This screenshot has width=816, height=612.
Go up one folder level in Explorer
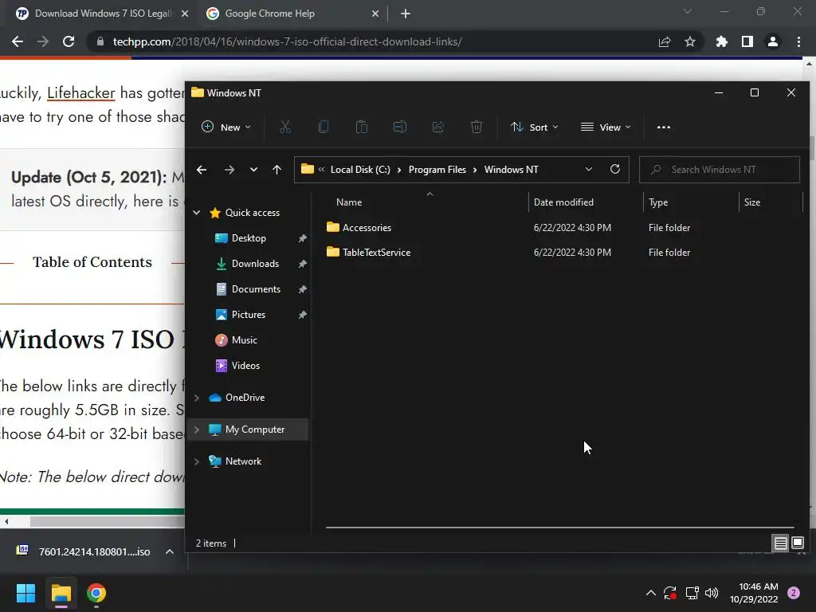(277, 170)
